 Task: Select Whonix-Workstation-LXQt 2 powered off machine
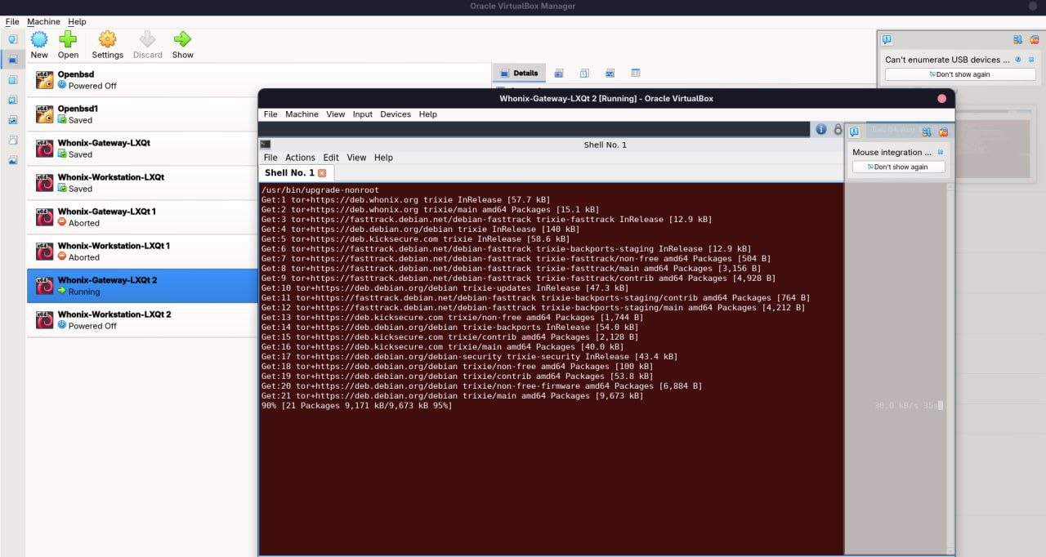142,320
